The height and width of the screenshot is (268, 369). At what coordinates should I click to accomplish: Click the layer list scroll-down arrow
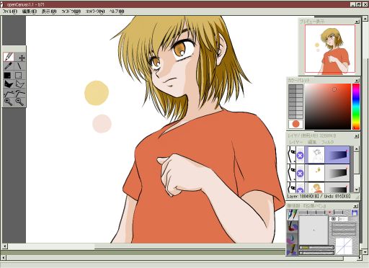357,189
